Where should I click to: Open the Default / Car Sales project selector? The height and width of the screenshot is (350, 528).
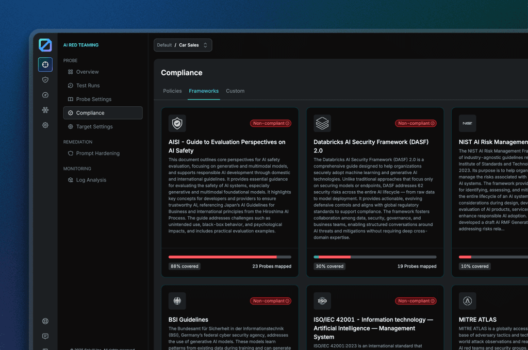(x=183, y=45)
